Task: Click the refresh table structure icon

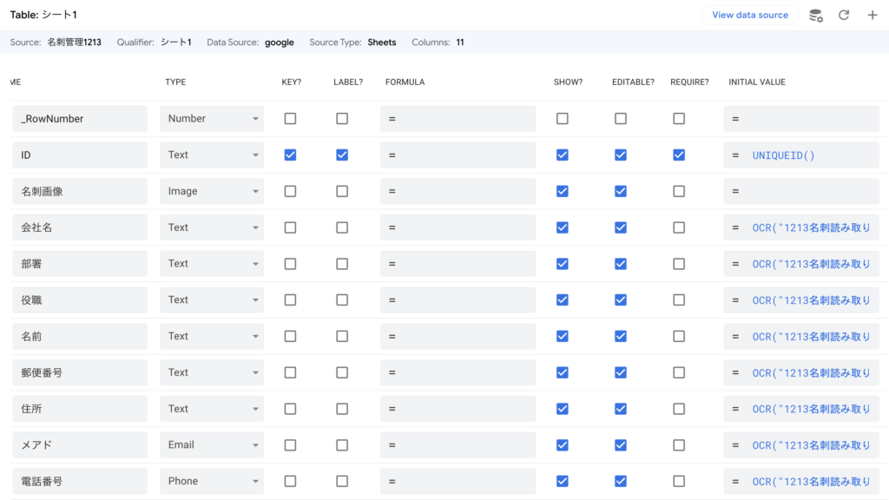Action: coord(844,16)
